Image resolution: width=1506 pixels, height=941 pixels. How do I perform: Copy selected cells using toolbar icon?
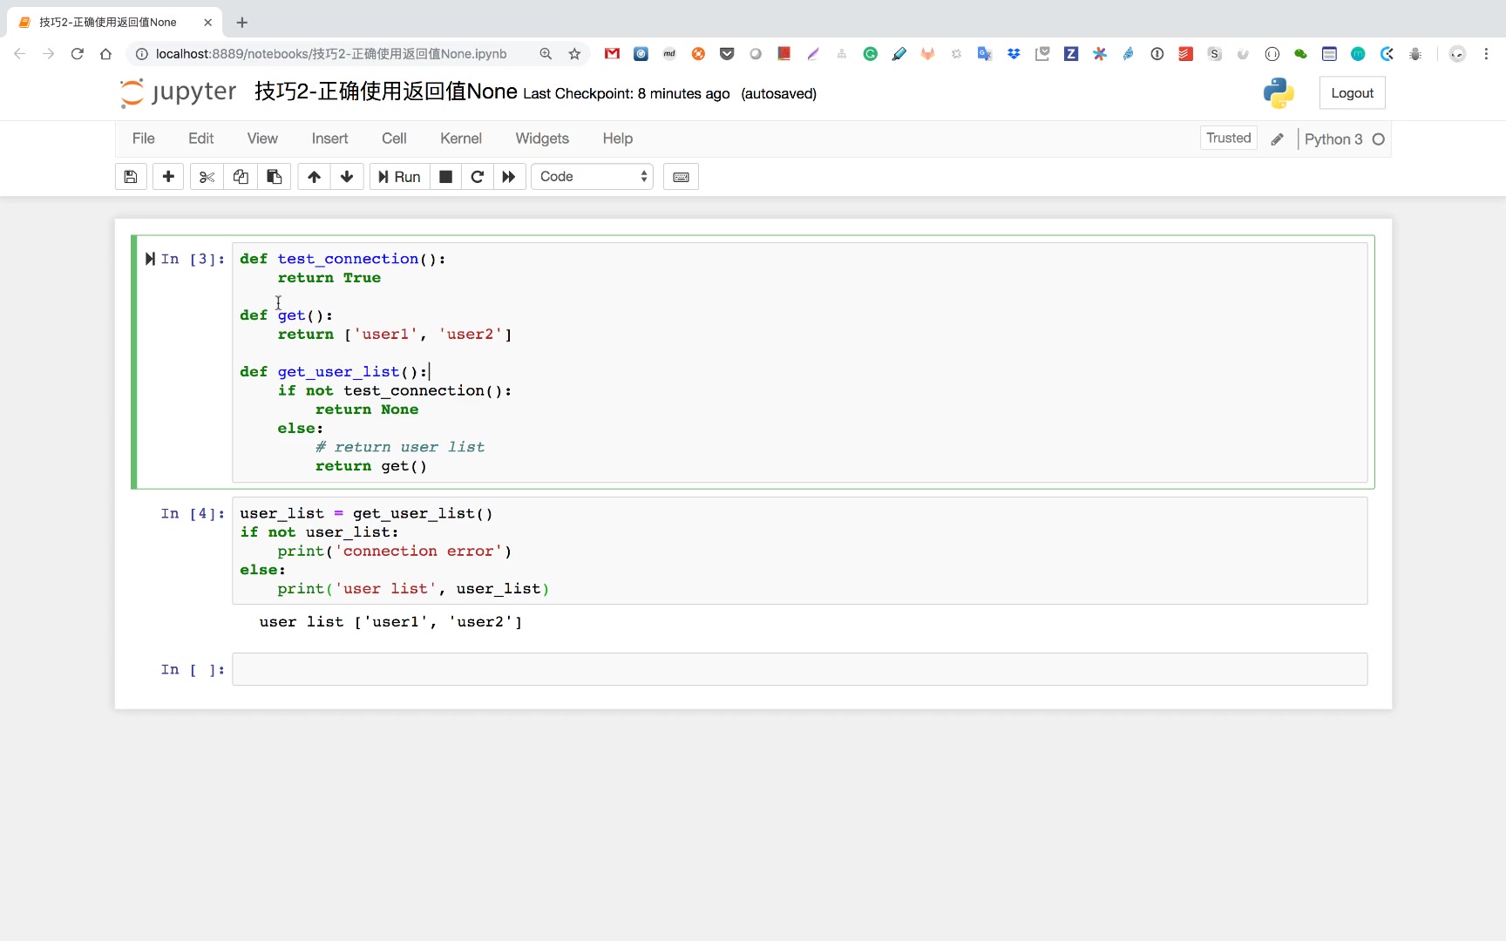coord(241,177)
